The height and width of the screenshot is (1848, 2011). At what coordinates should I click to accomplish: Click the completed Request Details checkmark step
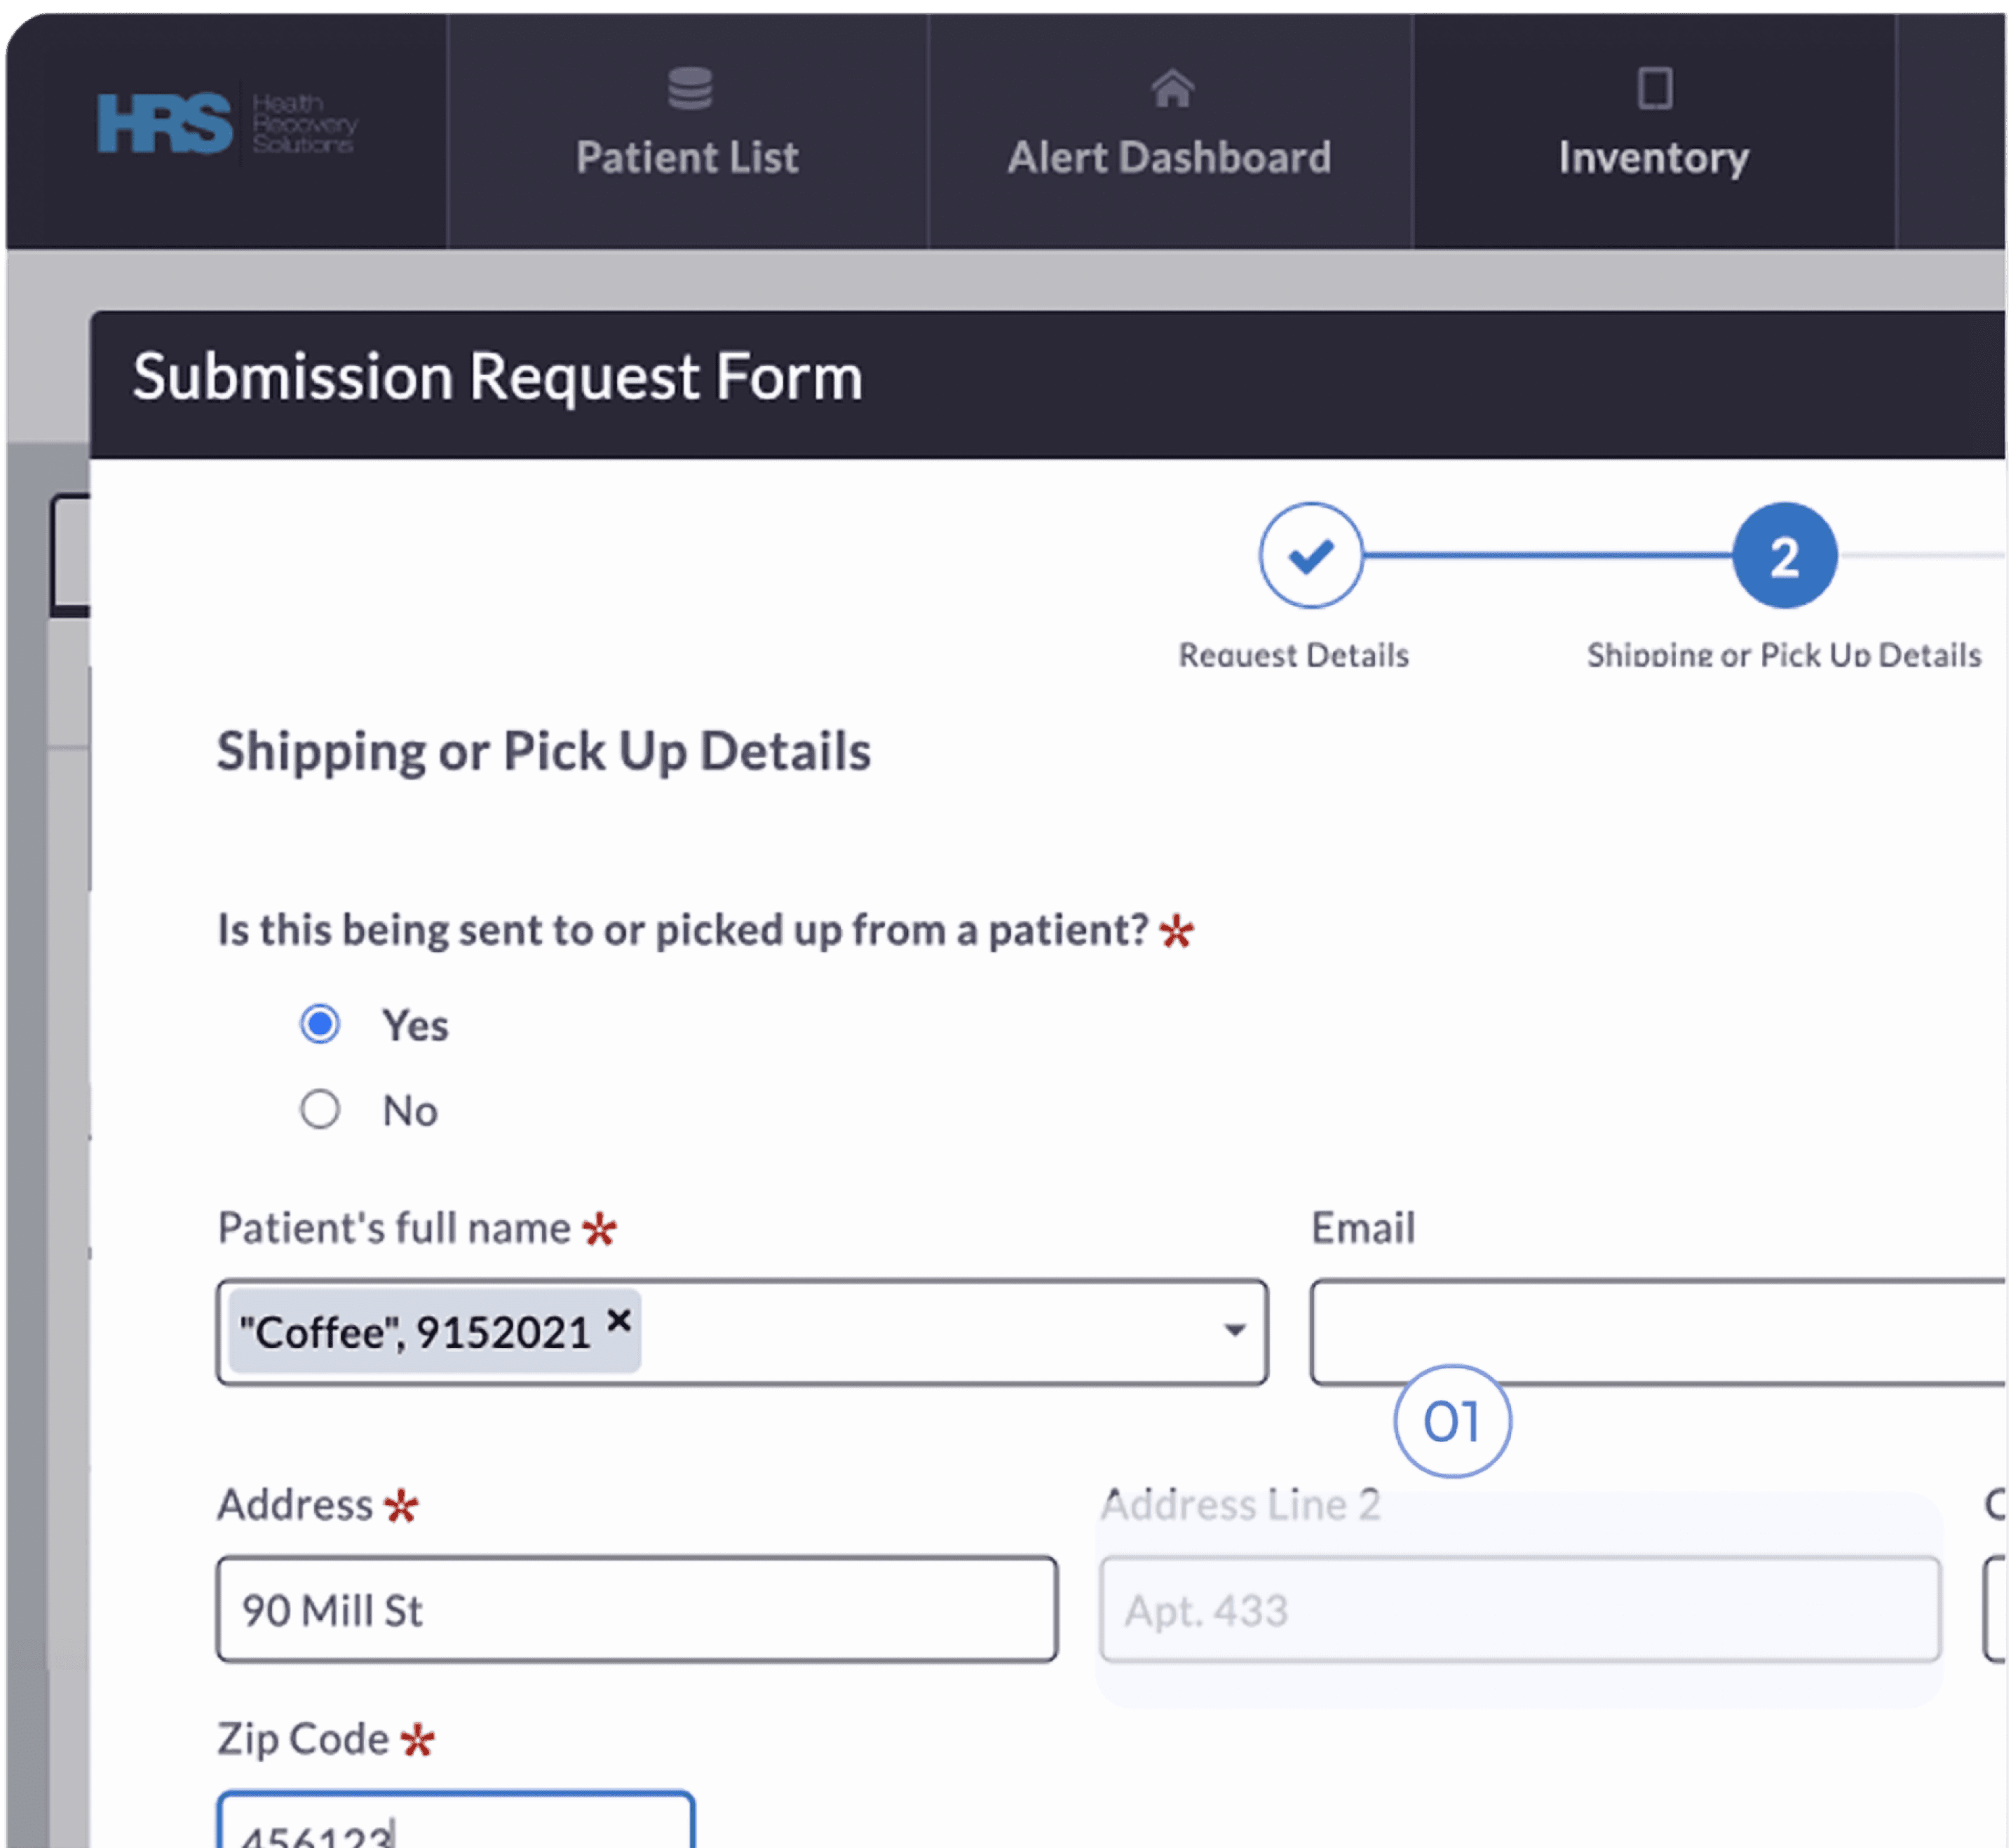pyautogui.click(x=1310, y=555)
